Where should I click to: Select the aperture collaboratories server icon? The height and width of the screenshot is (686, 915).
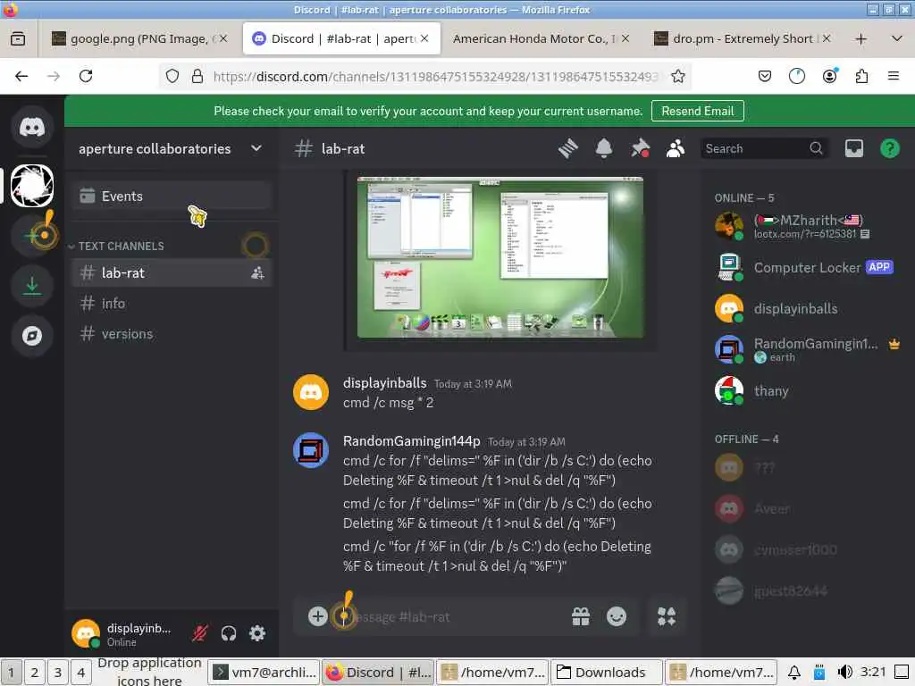[x=32, y=186]
